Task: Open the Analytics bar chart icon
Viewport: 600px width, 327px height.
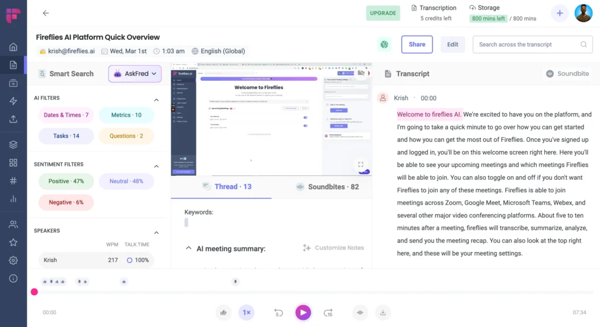Action: [x=13, y=199]
